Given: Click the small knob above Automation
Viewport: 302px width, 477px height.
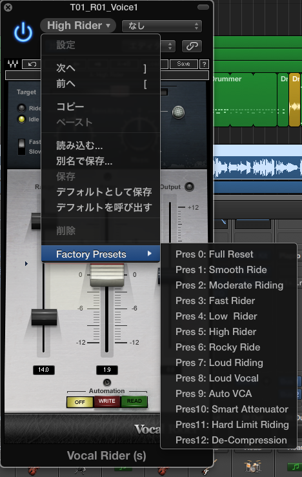Looking at the screenshot, I should tap(107, 382).
